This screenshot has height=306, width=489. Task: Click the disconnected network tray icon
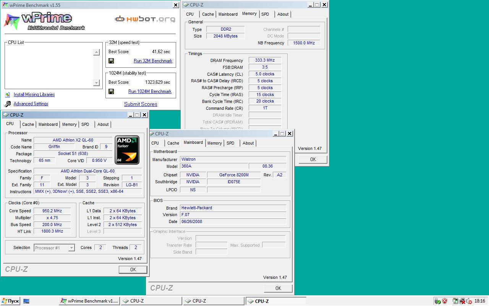click(462, 301)
